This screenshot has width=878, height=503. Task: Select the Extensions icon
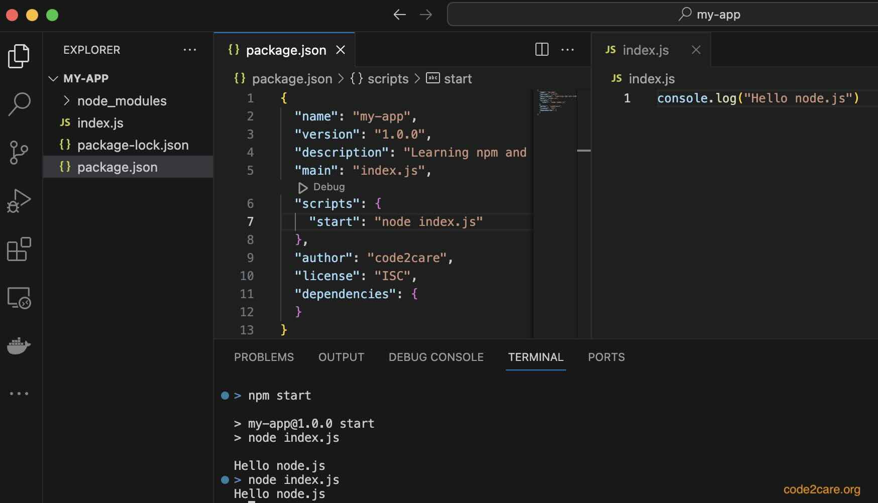click(x=19, y=249)
